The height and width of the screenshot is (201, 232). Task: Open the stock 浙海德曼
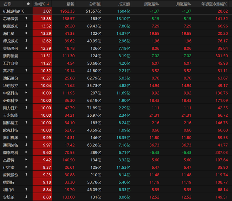pyautogui.click(x=11, y=56)
